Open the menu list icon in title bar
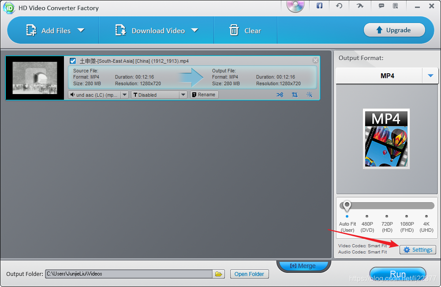Viewport: 441px width, 287px height. pyautogui.click(x=396, y=6)
